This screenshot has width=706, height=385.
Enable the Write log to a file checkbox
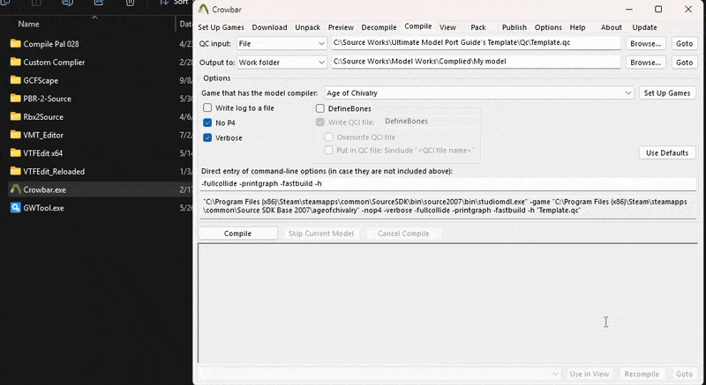click(207, 108)
